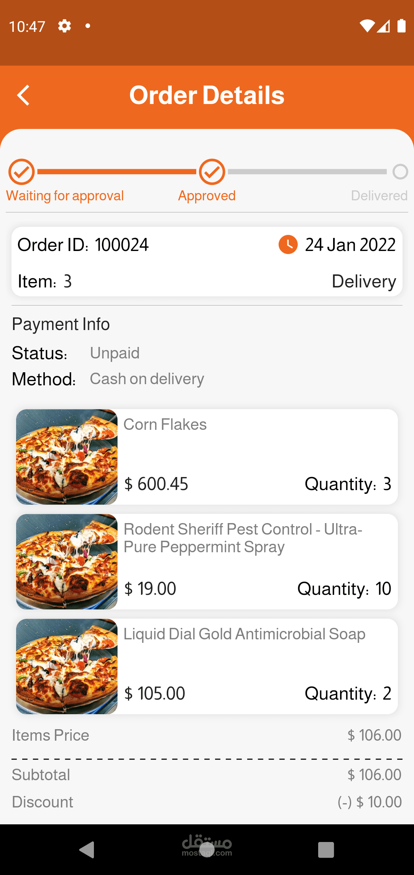Tap the Waiting for approval checkmark step

pos(22,172)
